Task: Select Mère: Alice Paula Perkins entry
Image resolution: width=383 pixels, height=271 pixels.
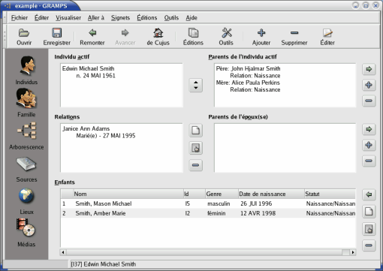Action: pos(248,83)
